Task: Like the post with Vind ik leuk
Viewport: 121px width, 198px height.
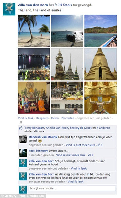Action: (x=26, y=118)
